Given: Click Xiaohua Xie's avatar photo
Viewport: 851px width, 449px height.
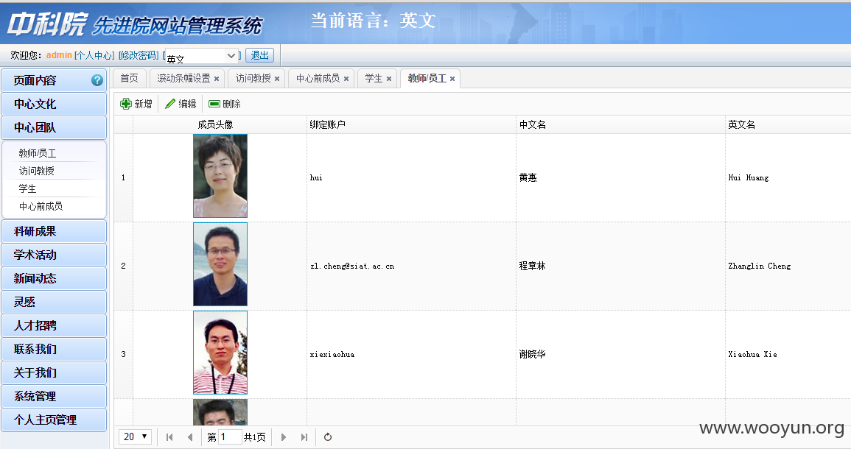Looking at the screenshot, I should coord(220,353).
